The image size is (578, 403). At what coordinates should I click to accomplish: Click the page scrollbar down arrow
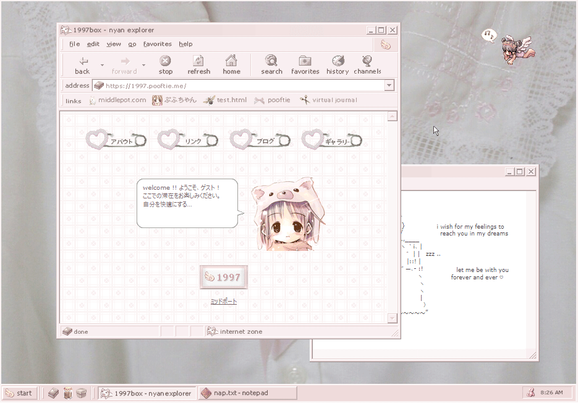392,318
